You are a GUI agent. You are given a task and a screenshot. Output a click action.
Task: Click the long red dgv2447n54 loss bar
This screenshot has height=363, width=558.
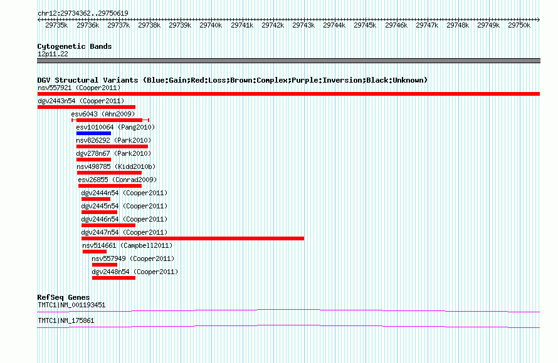coord(193,238)
